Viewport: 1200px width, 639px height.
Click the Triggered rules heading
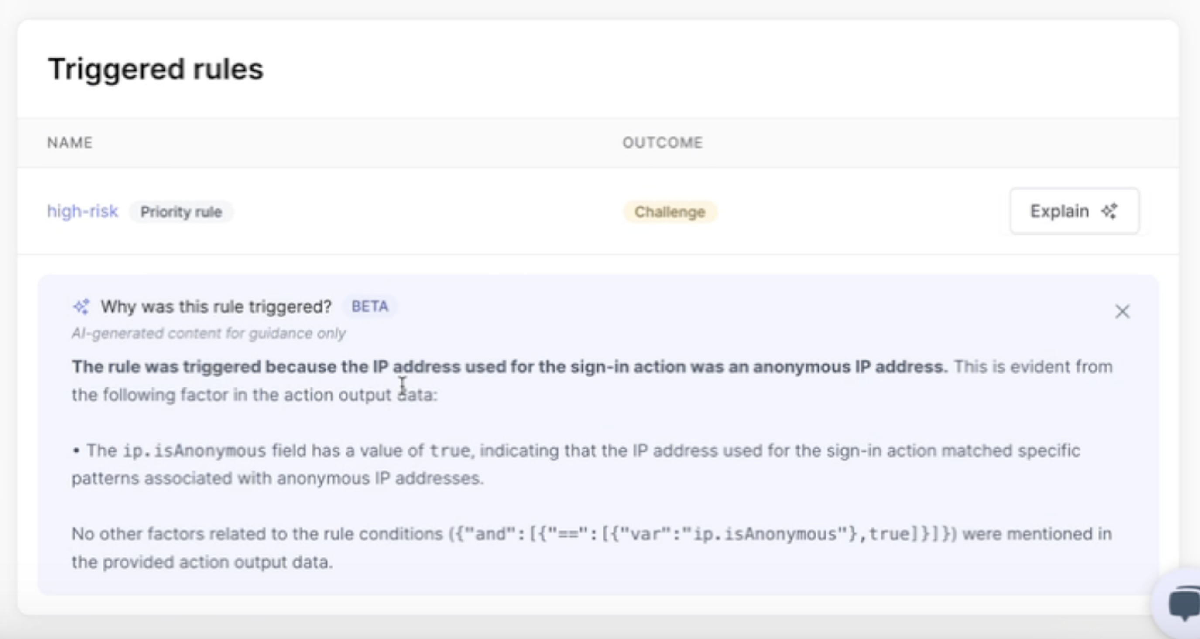[x=156, y=69]
